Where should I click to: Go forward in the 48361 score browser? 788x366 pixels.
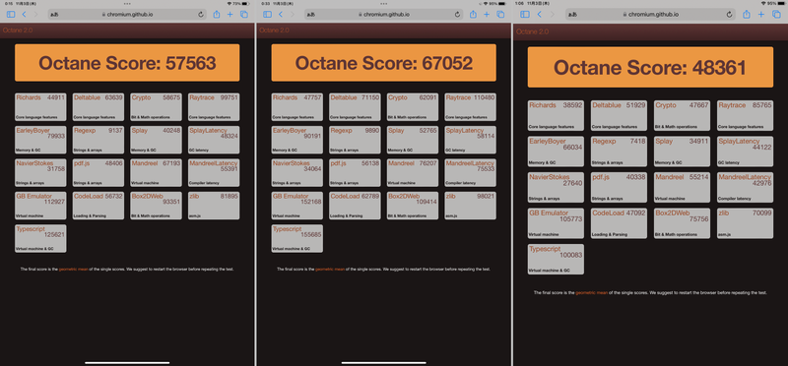click(x=552, y=15)
